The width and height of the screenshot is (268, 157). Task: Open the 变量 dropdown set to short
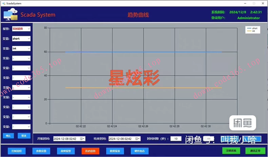[21, 39]
